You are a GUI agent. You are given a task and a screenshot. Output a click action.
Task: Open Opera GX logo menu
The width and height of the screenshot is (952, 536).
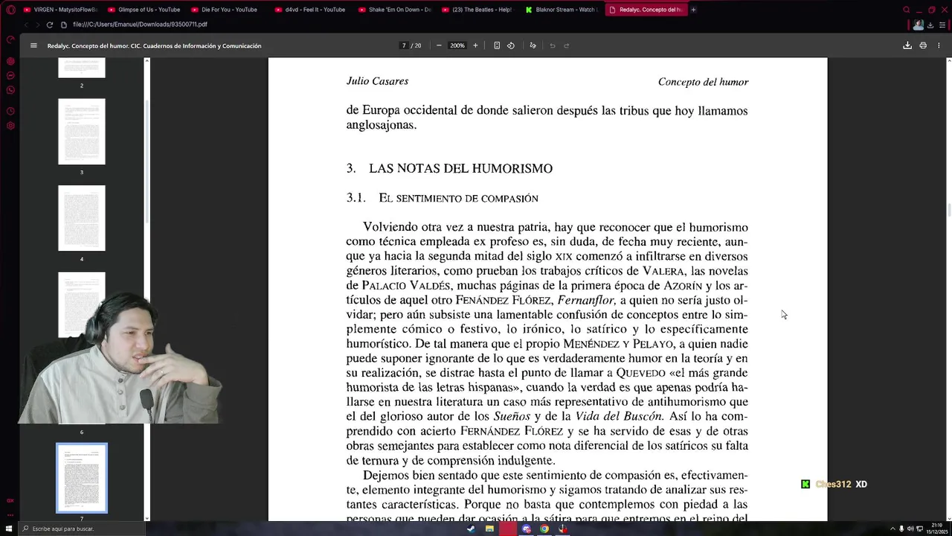10,10
